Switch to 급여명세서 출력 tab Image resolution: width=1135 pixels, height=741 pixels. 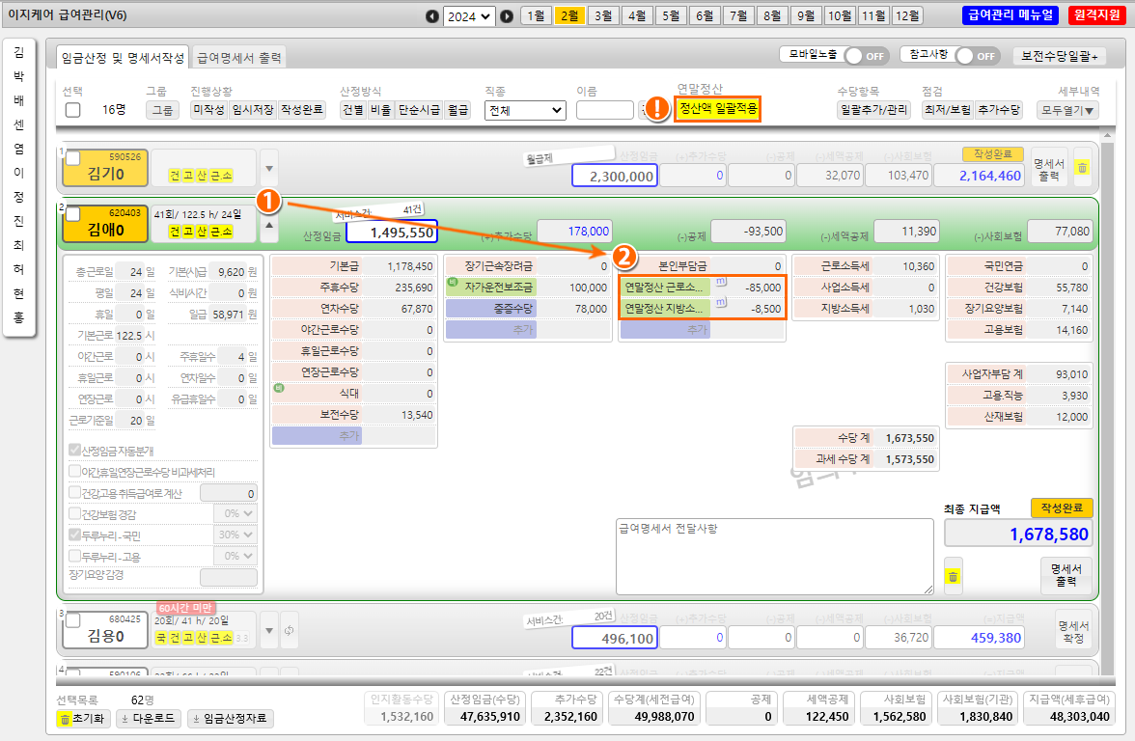pos(239,58)
